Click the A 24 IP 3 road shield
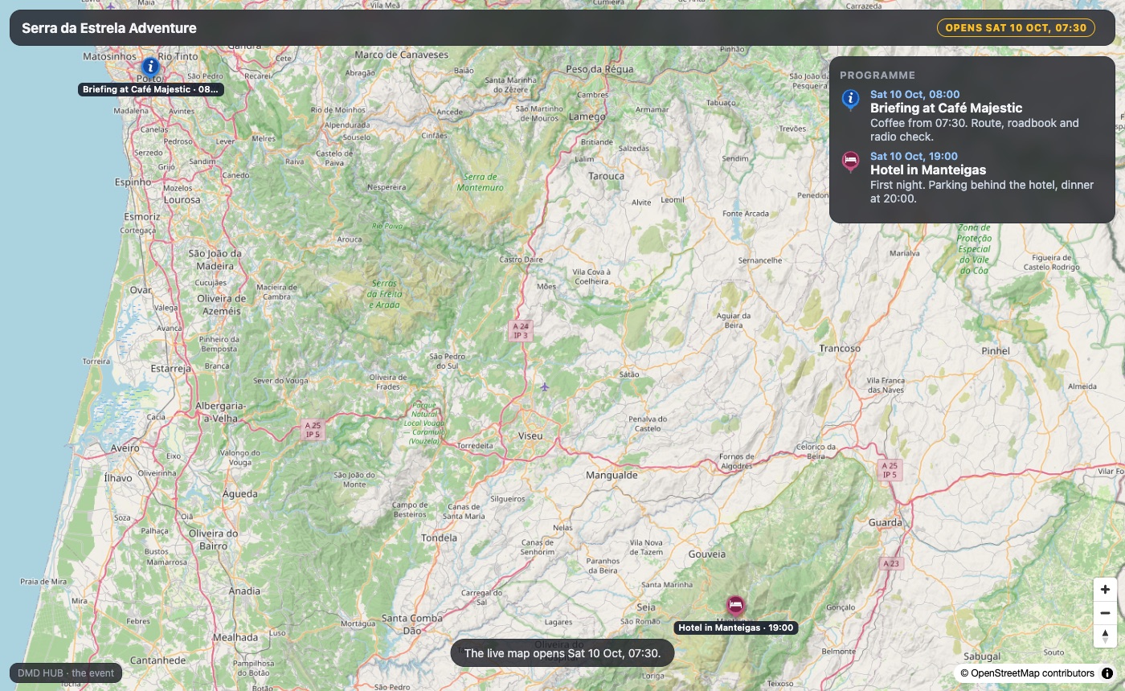1125x691 pixels. (520, 330)
